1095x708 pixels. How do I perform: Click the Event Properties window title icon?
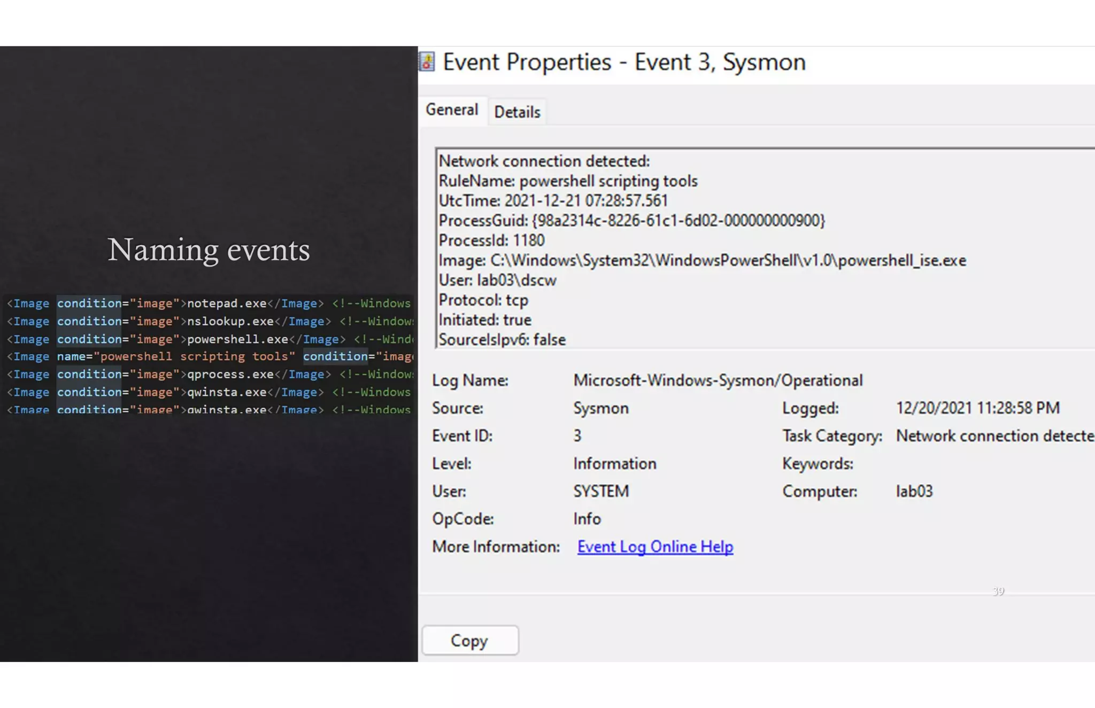(427, 62)
